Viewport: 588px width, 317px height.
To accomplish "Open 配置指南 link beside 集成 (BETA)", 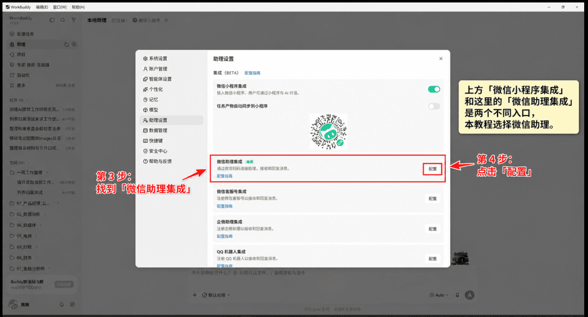I will tap(253, 73).
